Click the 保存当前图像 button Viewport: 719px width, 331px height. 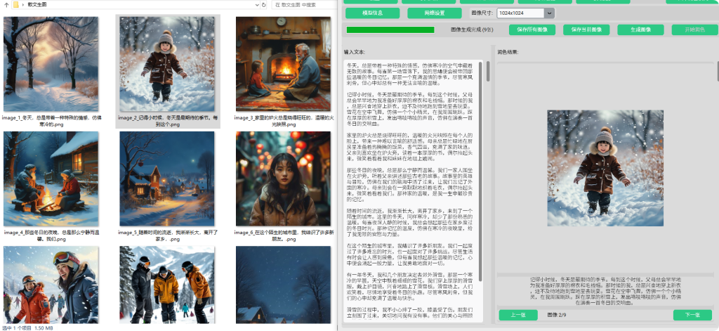tap(586, 30)
